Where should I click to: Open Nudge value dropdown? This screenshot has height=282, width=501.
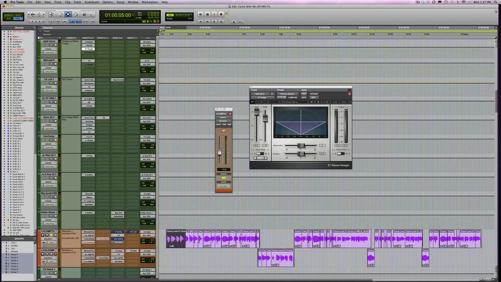click(x=191, y=18)
